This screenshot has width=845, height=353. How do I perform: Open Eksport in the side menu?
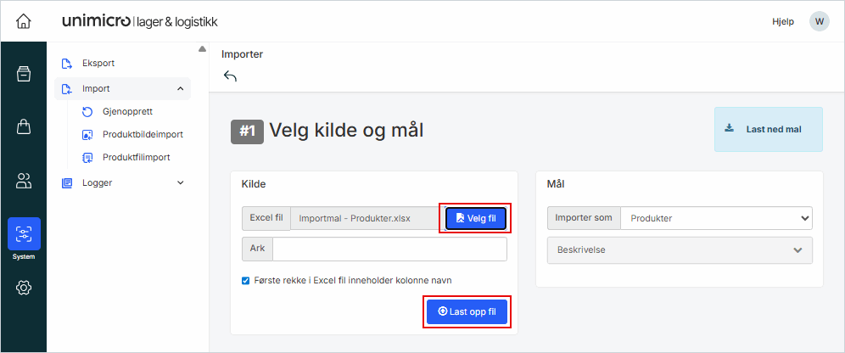(x=98, y=63)
